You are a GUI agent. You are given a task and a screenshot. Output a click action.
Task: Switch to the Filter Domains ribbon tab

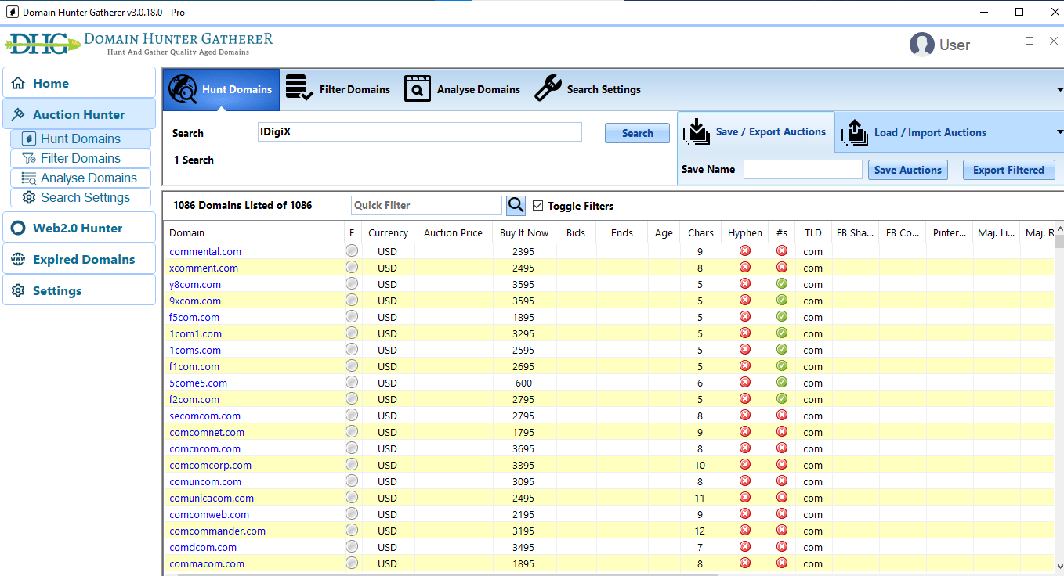coord(338,89)
